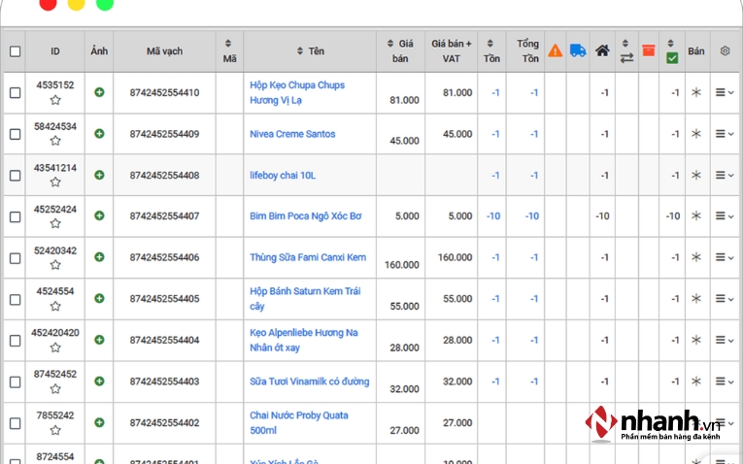Click the green macOS window button
Image resolution: width=743 pixels, height=464 pixels.
click(x=105, y=4)
